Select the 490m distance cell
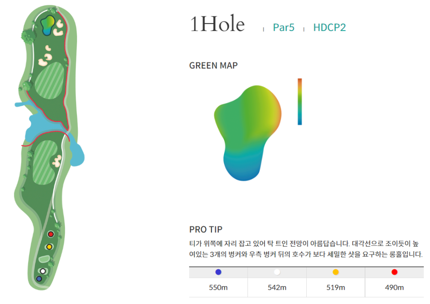 click(394, 288)
